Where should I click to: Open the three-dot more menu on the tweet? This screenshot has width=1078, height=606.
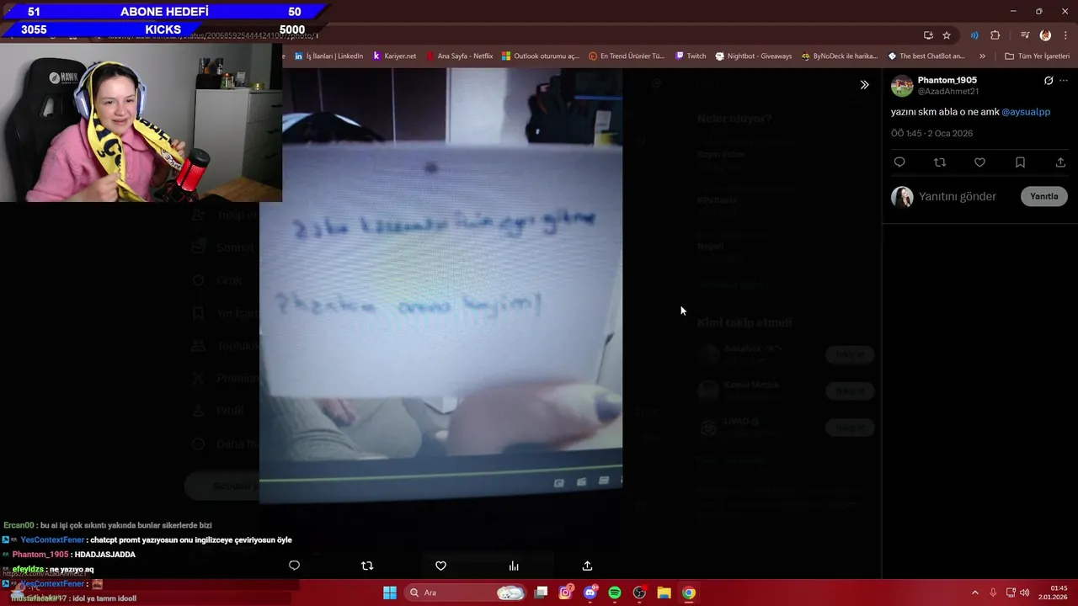1064,81
